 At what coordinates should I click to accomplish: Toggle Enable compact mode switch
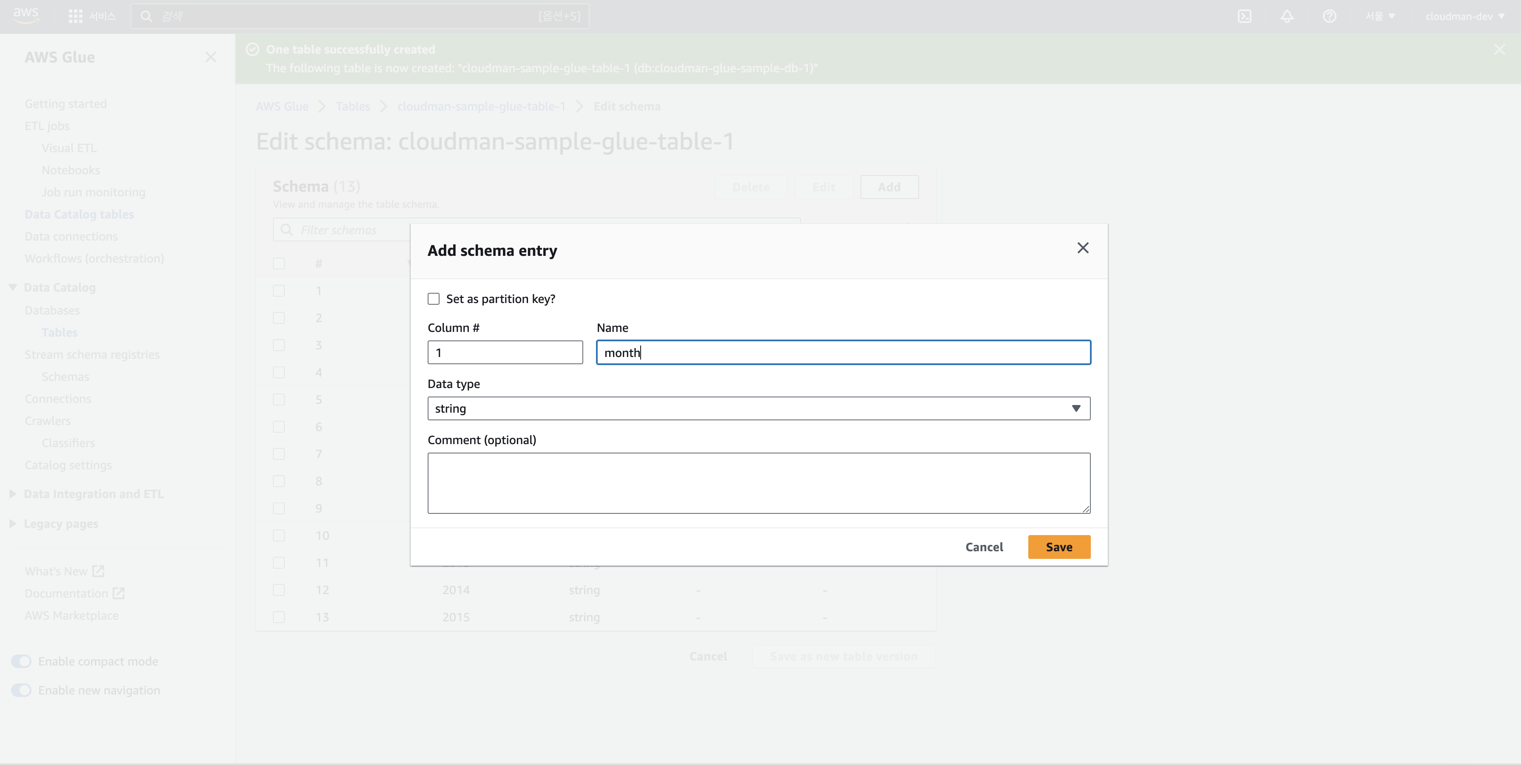click(x=21, y=661)
